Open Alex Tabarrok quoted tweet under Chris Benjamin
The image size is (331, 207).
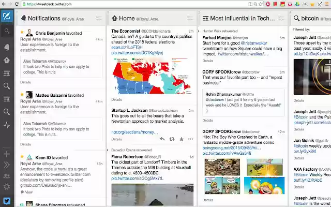pyautogui.click(x=61, y=67)
